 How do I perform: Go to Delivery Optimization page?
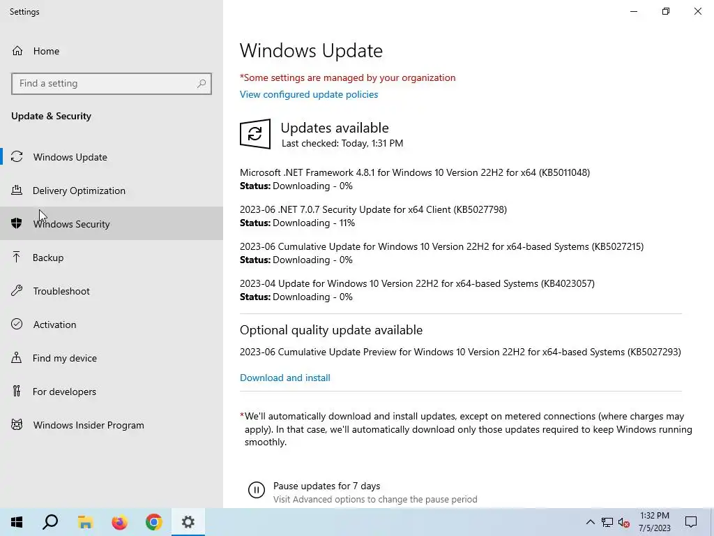coord(112,191)
